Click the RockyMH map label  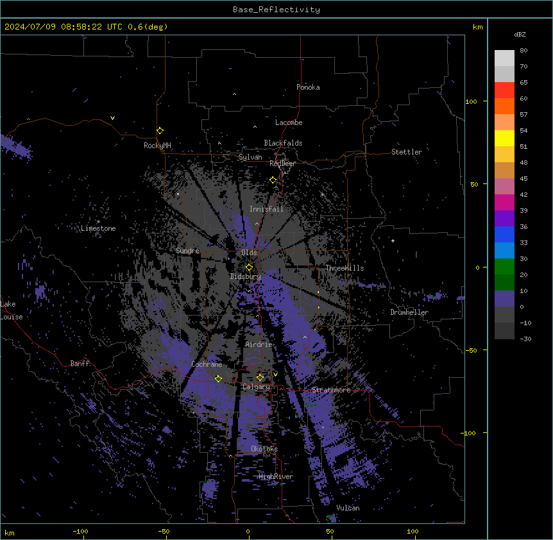click(x=157, y=146)
